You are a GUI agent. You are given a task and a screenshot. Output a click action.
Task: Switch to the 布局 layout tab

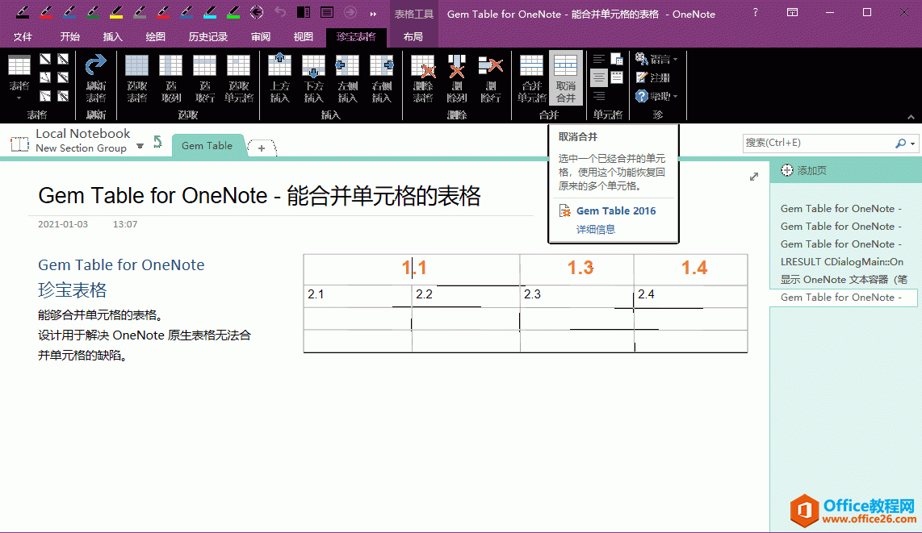point(413,37)
